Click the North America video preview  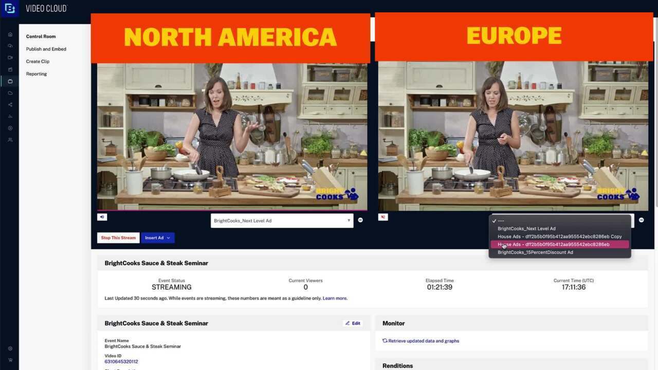[x=232, y=136]
